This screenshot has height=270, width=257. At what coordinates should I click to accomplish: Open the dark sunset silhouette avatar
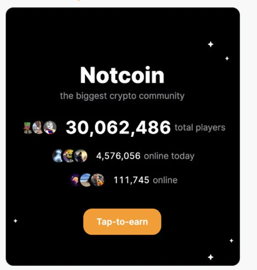coord(81,156)
